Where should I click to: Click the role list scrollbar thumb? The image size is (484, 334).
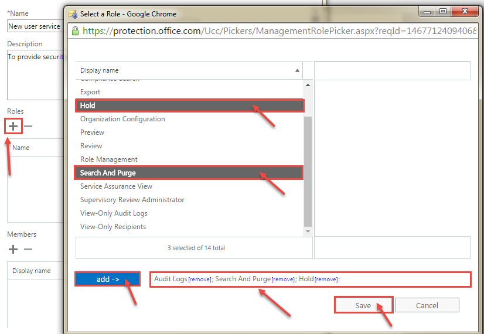click(308, 171)
